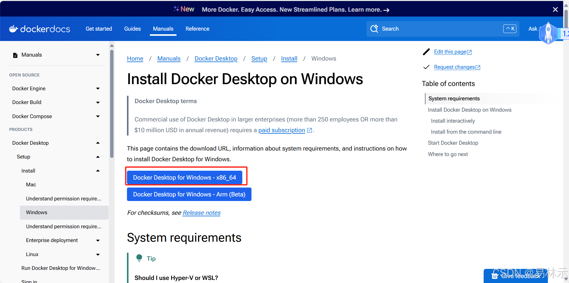Select Windows in the sidebar
Screen dimensions: 569x283
point(64,213)
